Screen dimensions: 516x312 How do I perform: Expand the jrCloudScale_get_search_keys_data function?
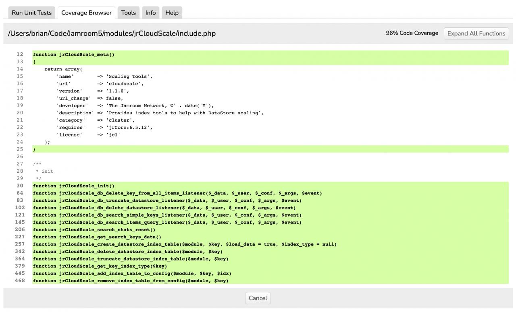97,237
